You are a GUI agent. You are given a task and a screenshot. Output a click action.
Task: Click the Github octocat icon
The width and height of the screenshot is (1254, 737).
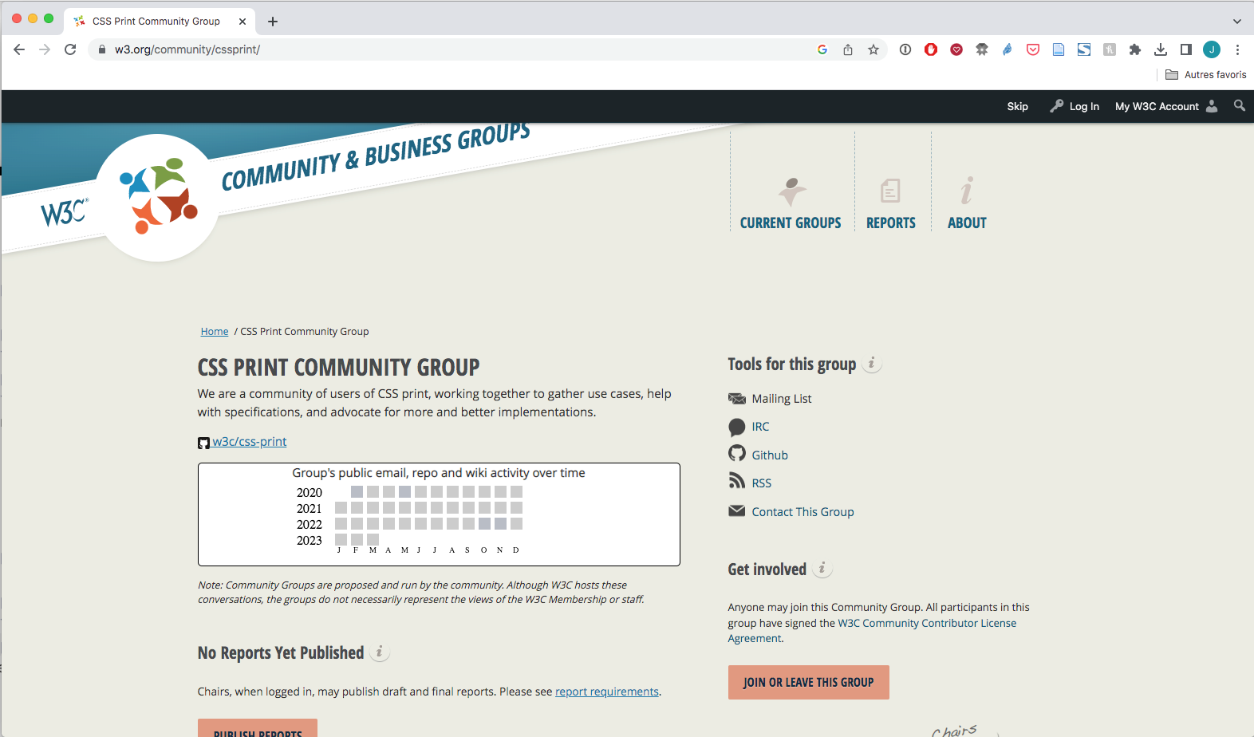(736, 453)
